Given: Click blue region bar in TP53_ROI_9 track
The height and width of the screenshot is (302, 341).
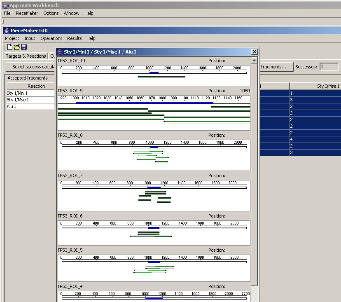Looking at the screenshot, I should pos(144,103).
